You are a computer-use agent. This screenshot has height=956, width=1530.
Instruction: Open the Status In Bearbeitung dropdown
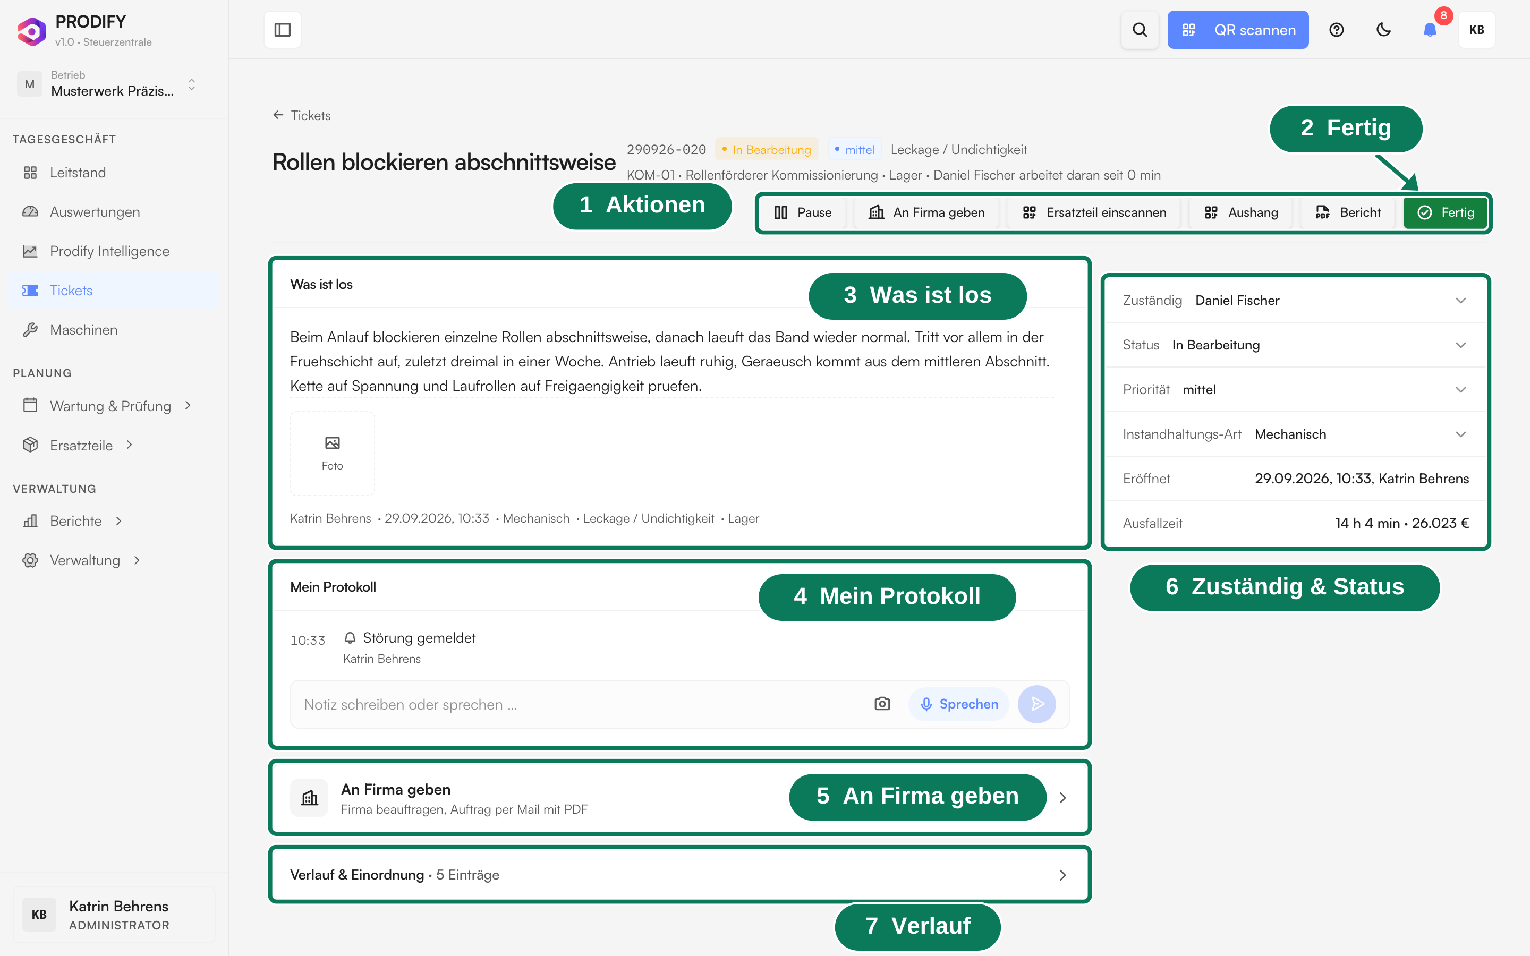point(1295,345)
